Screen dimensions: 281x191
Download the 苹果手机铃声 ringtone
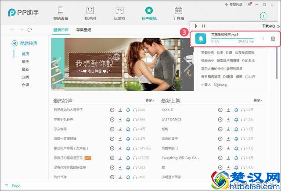click(120, 120)
